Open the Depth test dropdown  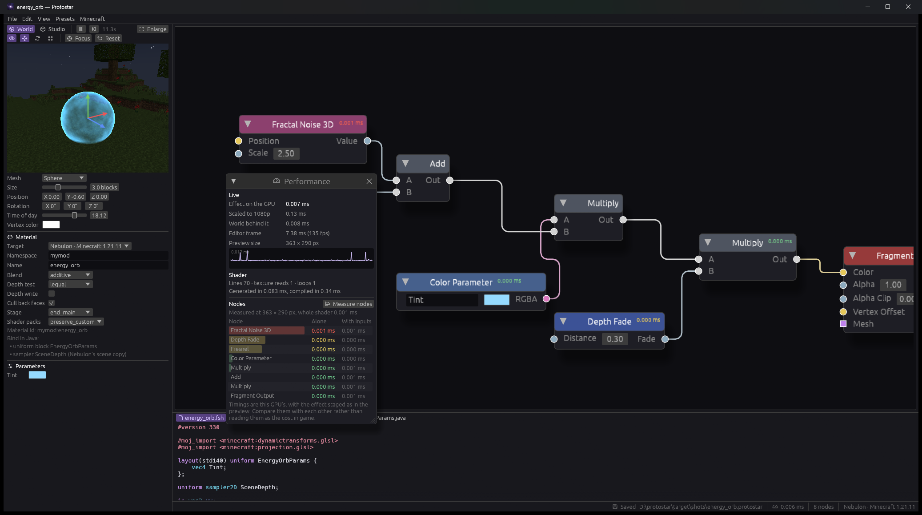tap(70, 284)
